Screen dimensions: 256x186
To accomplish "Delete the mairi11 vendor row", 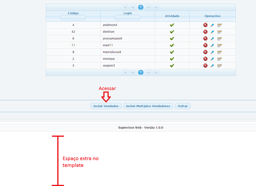I will pos(205,45).
